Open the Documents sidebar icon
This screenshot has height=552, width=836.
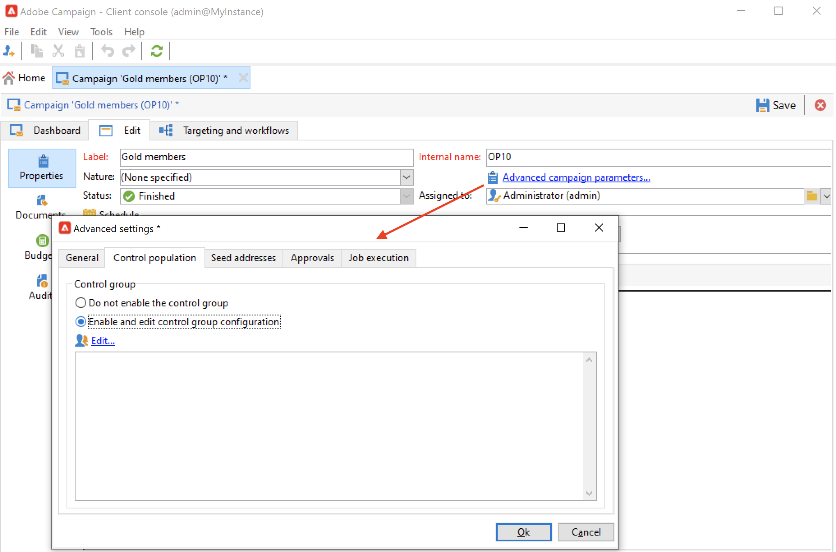[x=42, y=201]
